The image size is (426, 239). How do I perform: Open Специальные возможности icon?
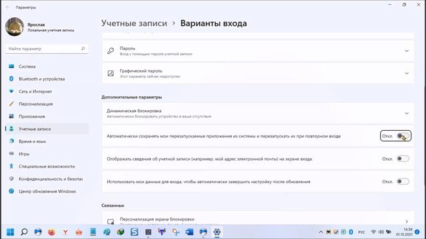[x=11, y=166]
